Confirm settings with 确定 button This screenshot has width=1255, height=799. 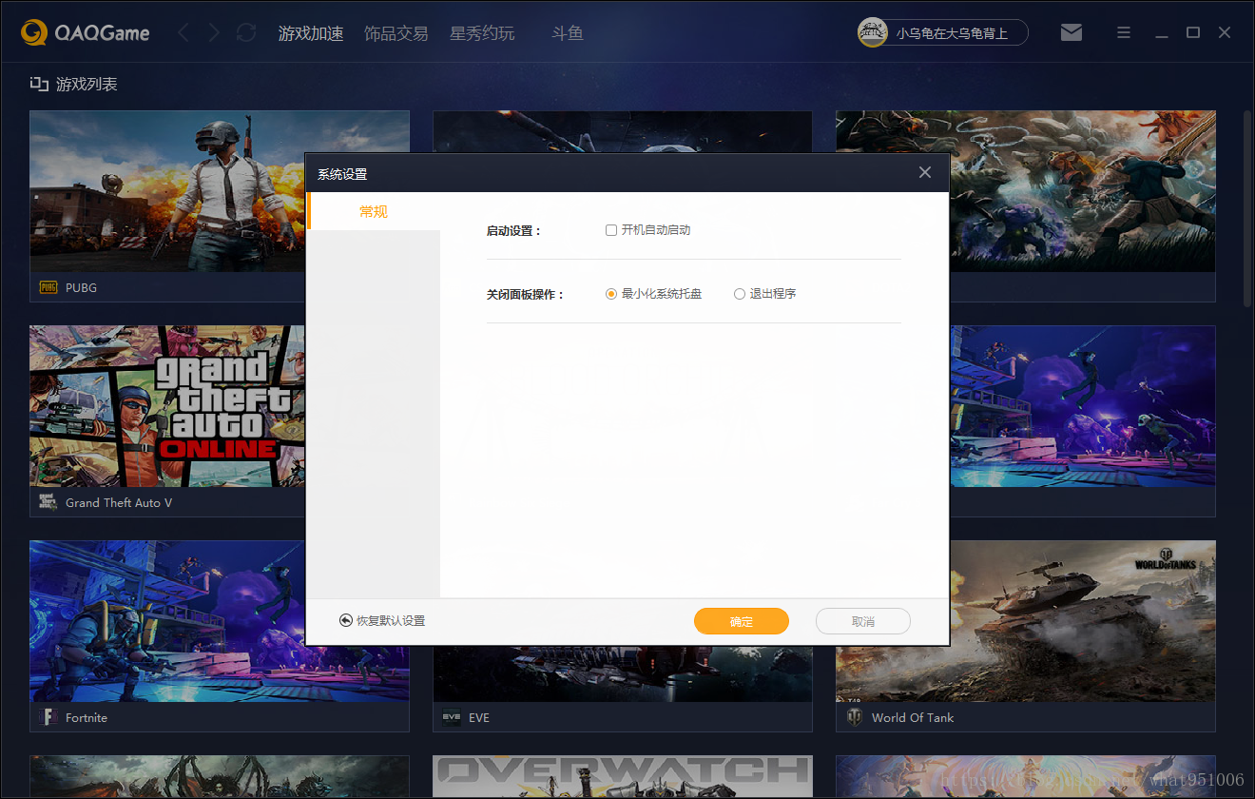tap(742, 621)
